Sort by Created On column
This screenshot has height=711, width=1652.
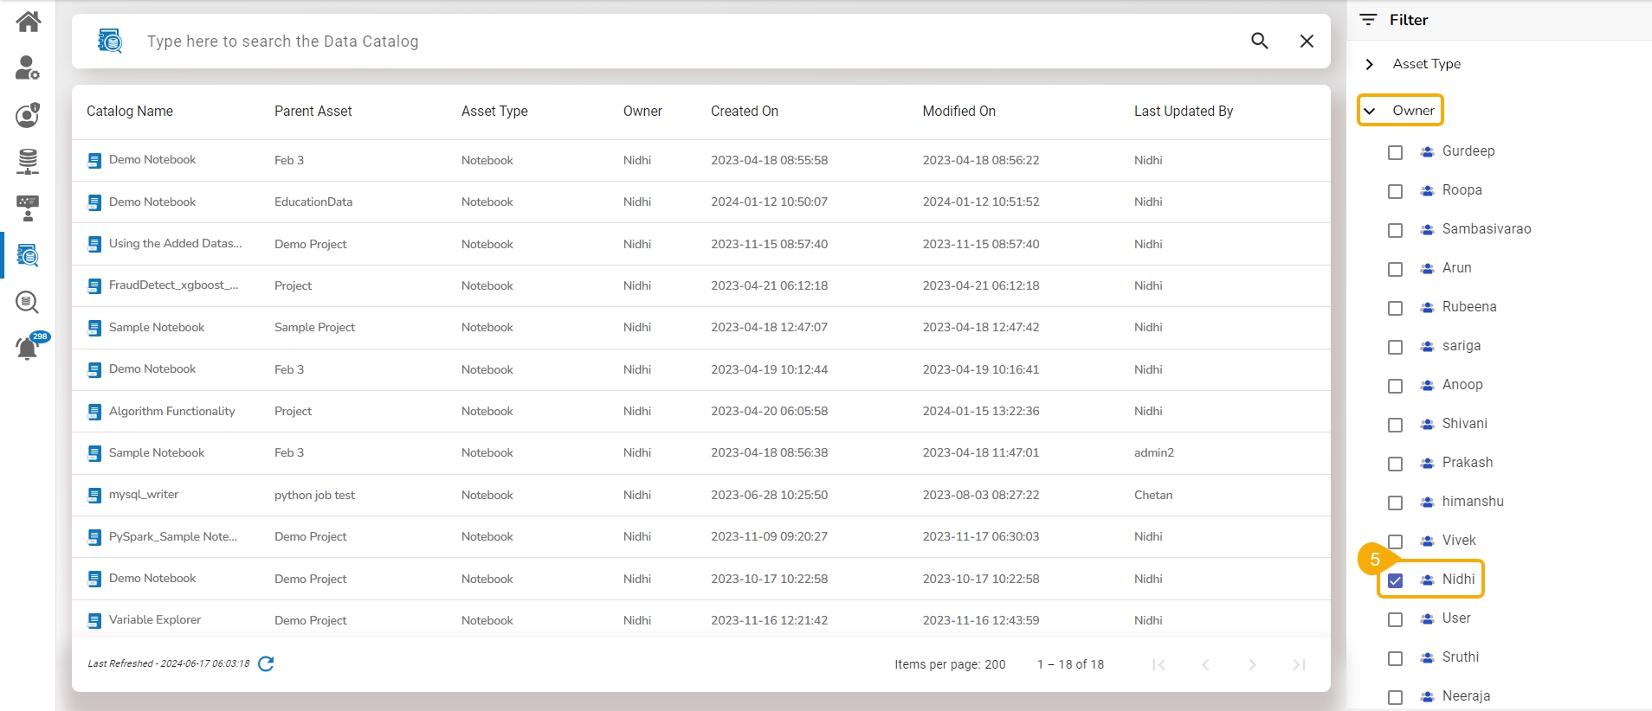[745, 111]
